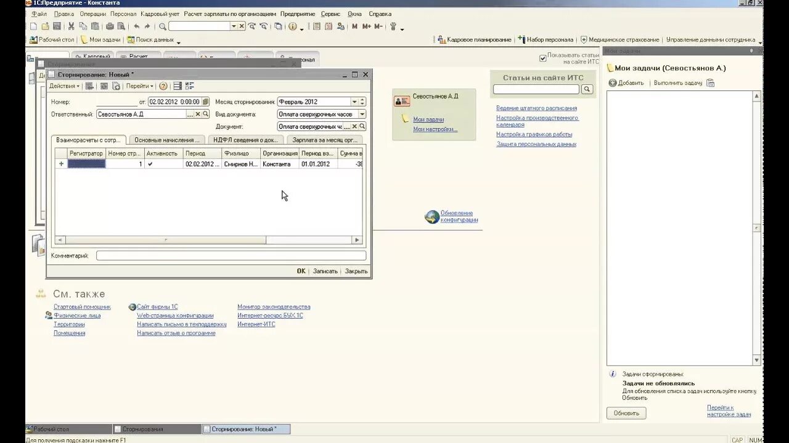789x443 pixels.
Task: Click the Обновление конфигурации globe icon
Action: tap(432, 217)
